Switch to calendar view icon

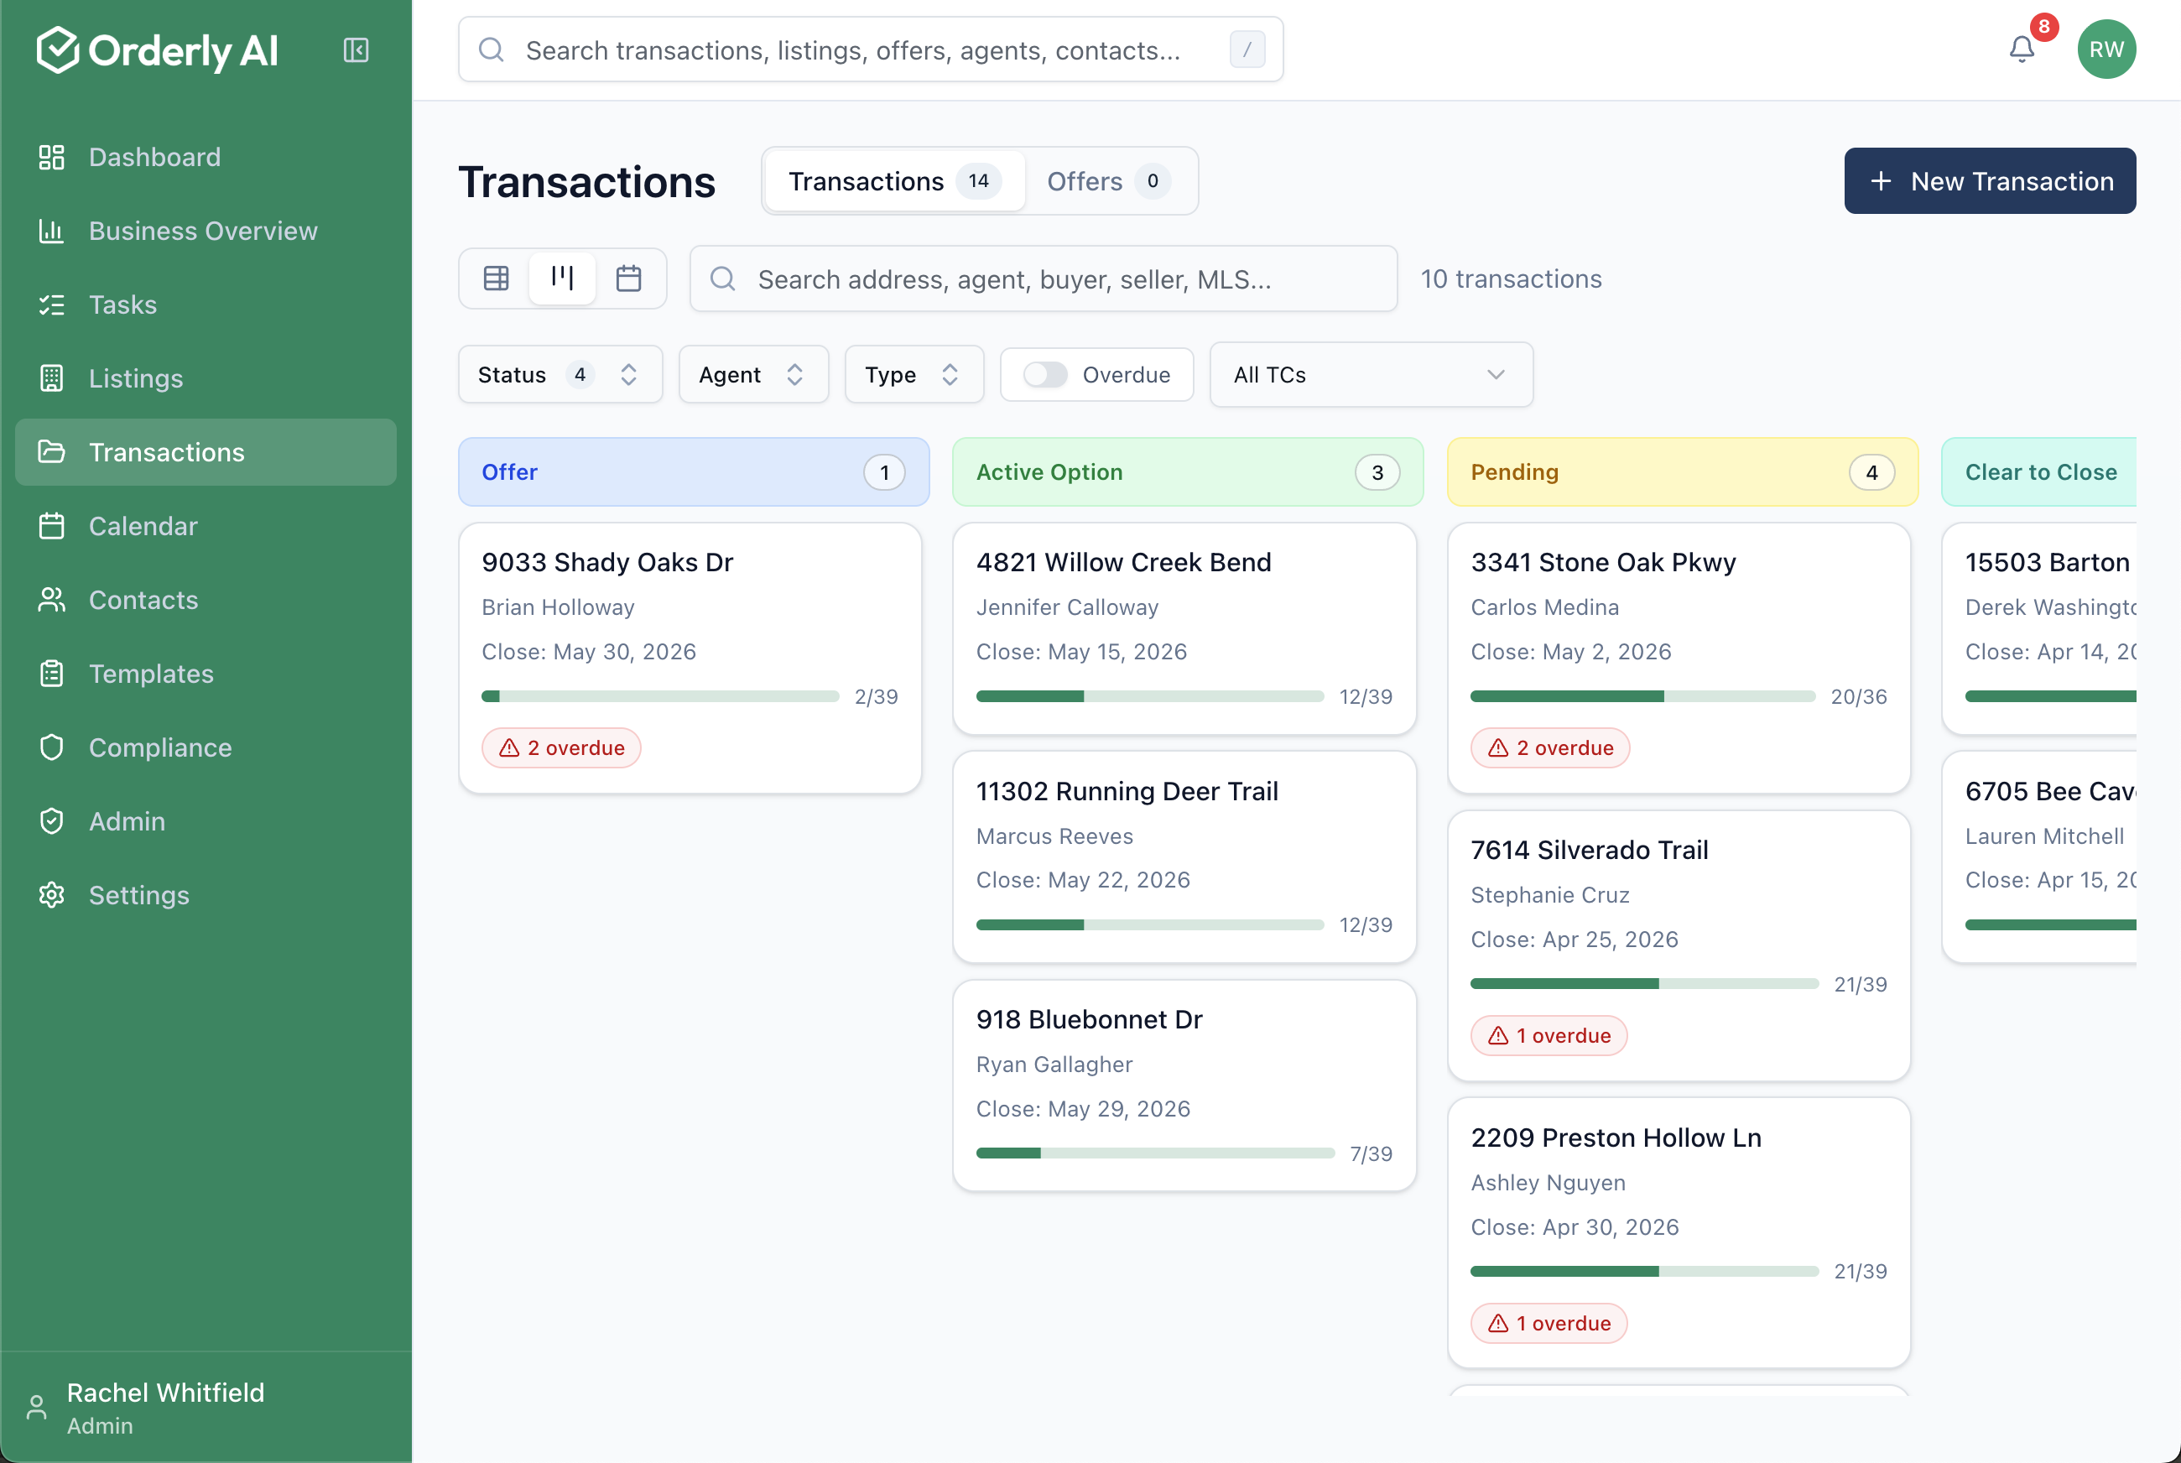[629, 278]
